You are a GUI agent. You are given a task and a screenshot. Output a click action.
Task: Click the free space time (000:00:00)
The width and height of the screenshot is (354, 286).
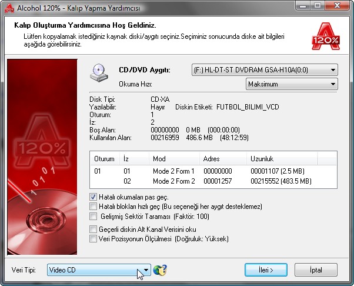(223, 130)
